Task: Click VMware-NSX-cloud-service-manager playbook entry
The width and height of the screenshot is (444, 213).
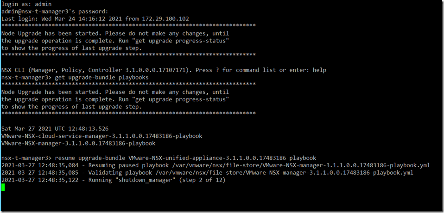Action: click(101, 136)
